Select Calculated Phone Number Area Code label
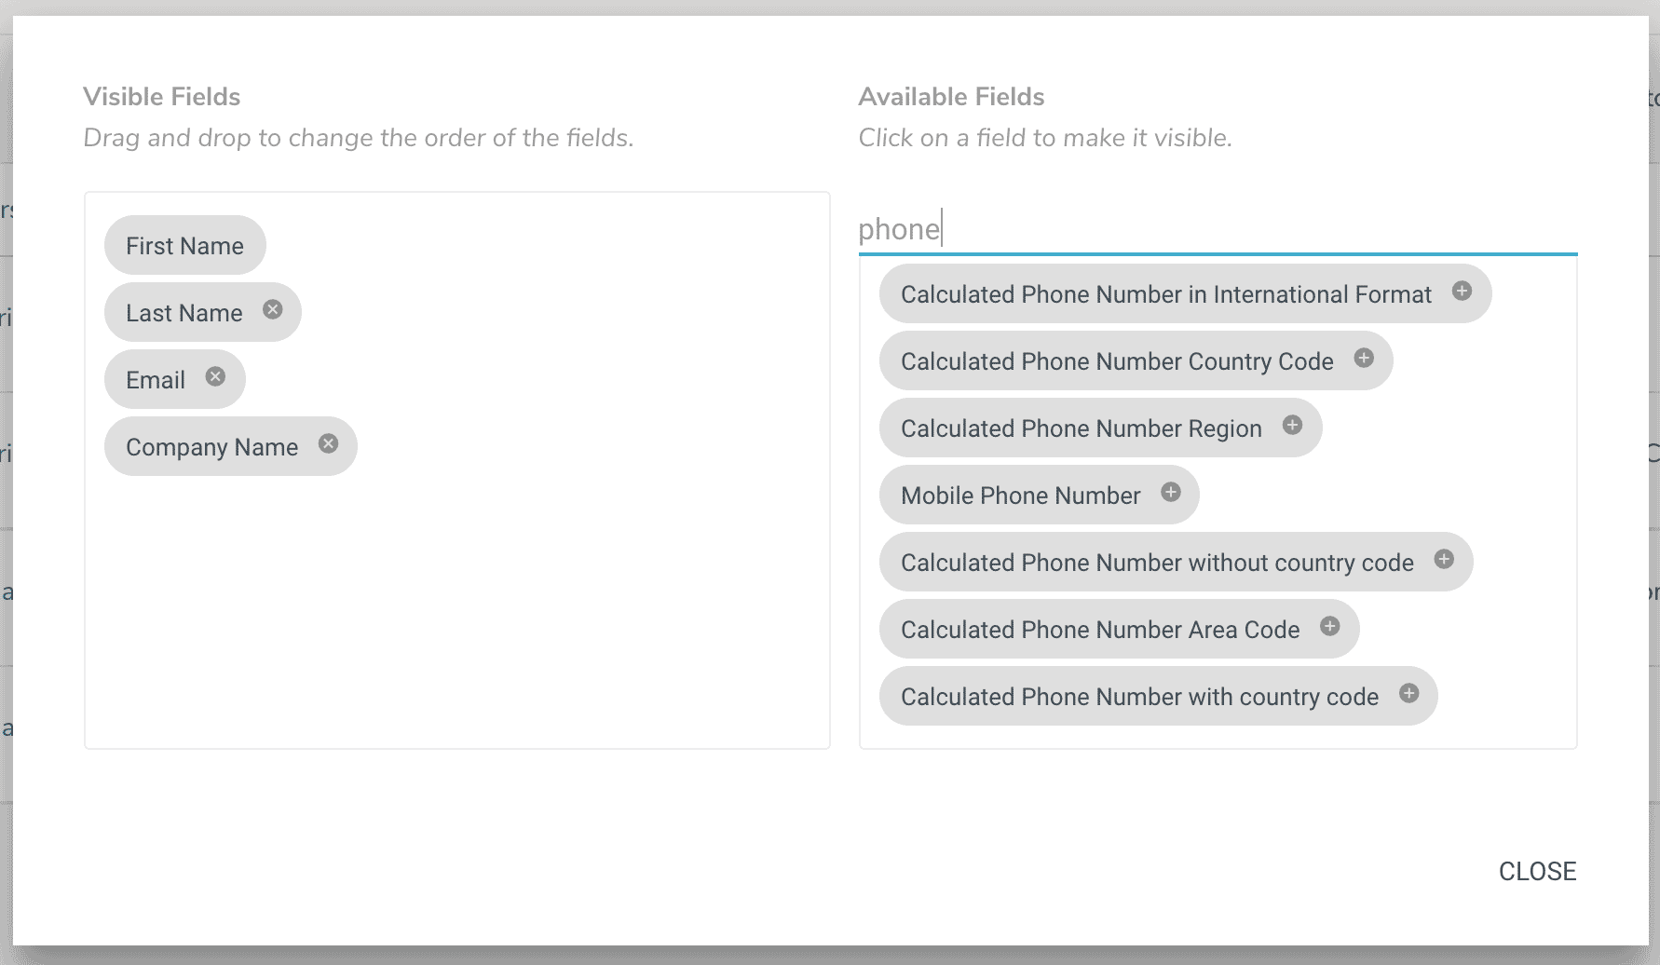Screen dimensions: 1660x965 click(1100, 630)
